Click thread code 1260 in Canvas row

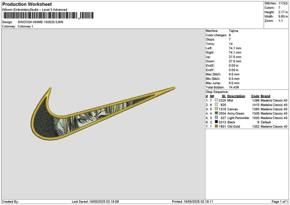256,109
